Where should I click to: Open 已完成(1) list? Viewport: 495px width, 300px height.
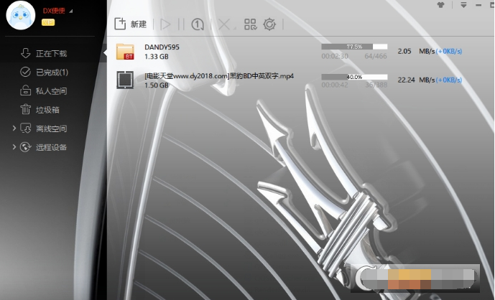pyautogui.click(x=52, y=72)
